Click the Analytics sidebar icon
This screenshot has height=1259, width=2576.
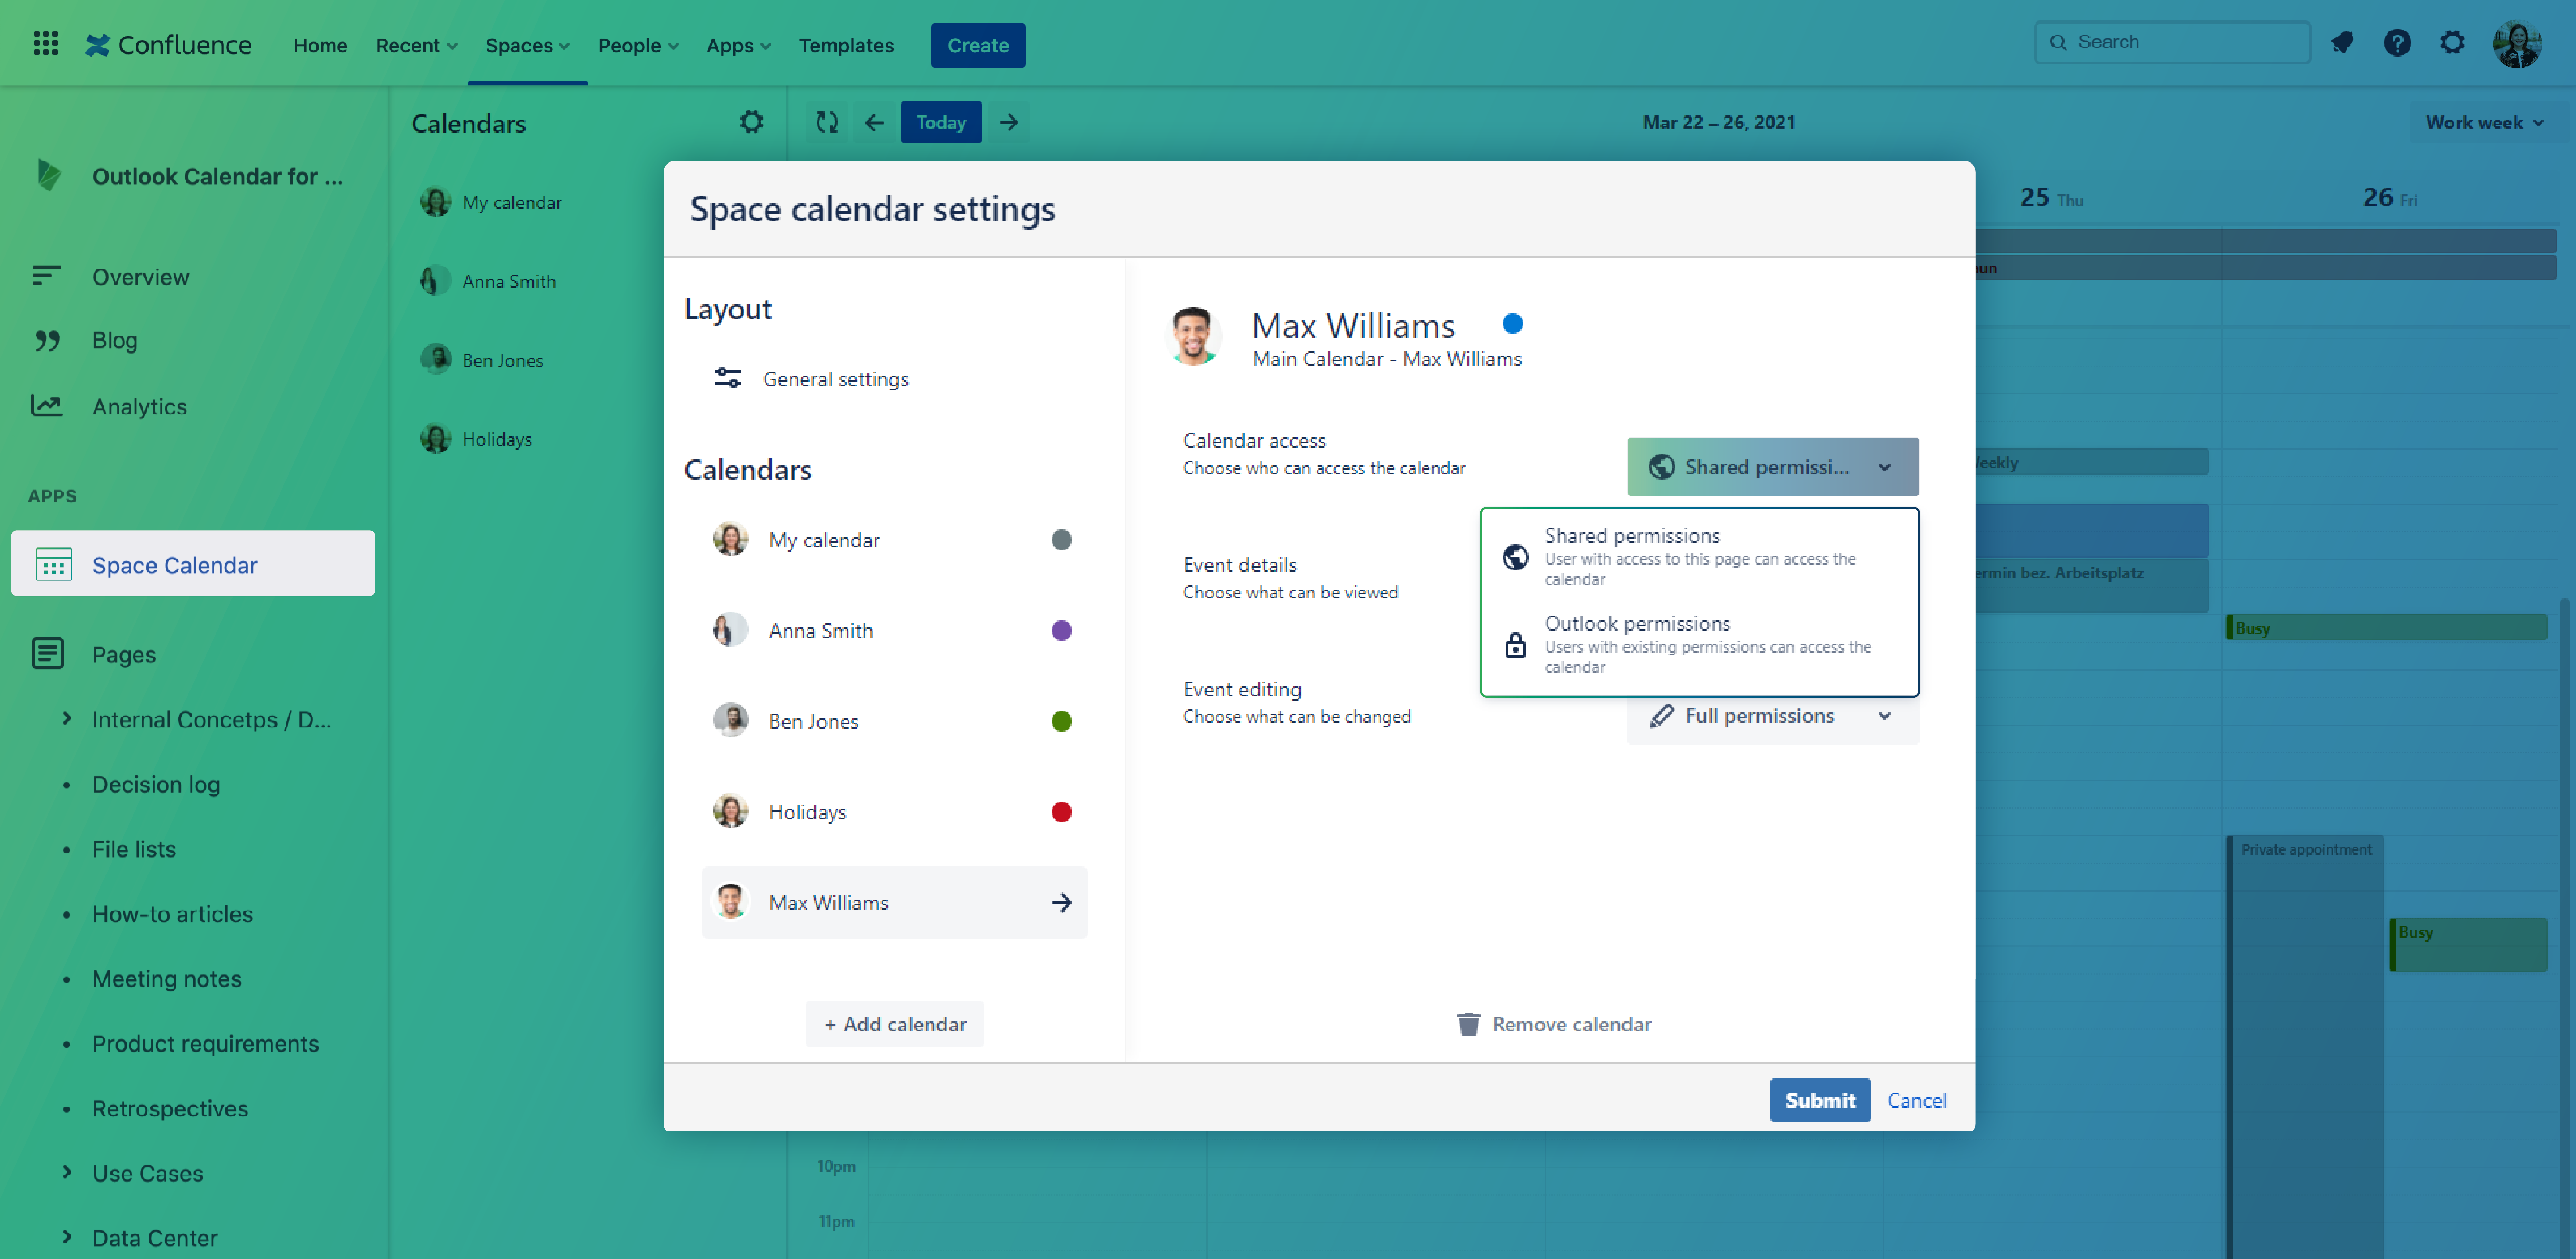(x=47, y=405)
